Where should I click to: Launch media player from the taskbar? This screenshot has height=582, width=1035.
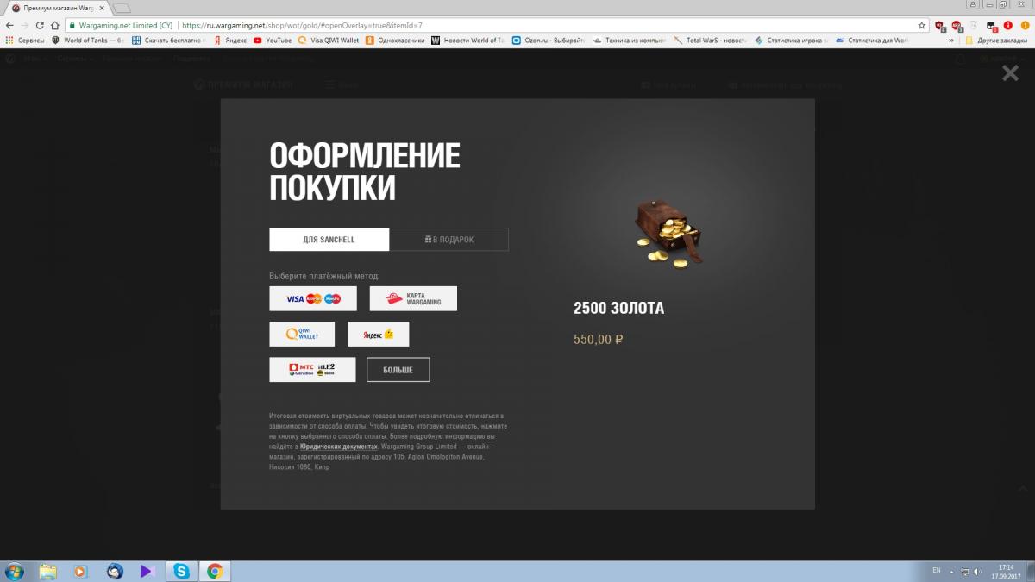pos(81,571)
